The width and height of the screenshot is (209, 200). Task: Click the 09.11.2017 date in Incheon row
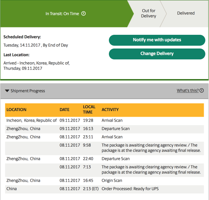70,120
